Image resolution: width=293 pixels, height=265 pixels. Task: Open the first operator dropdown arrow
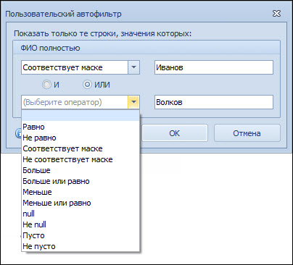coord(133,67)
